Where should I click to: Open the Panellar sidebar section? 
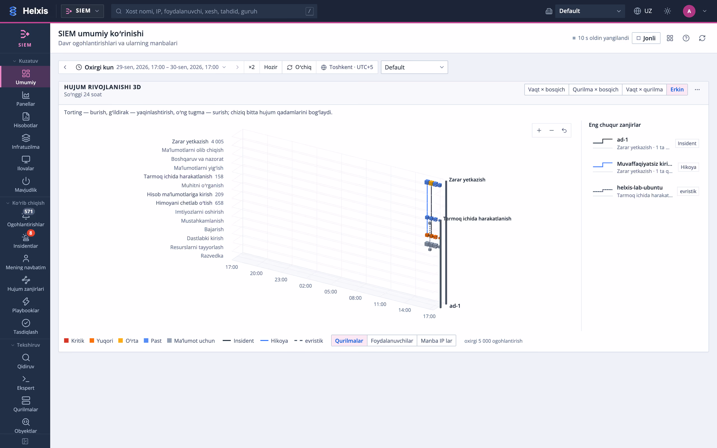[25, 99]
